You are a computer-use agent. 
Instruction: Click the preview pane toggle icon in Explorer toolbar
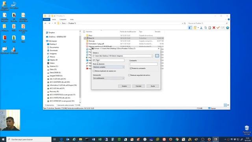(x=190, y=28)
